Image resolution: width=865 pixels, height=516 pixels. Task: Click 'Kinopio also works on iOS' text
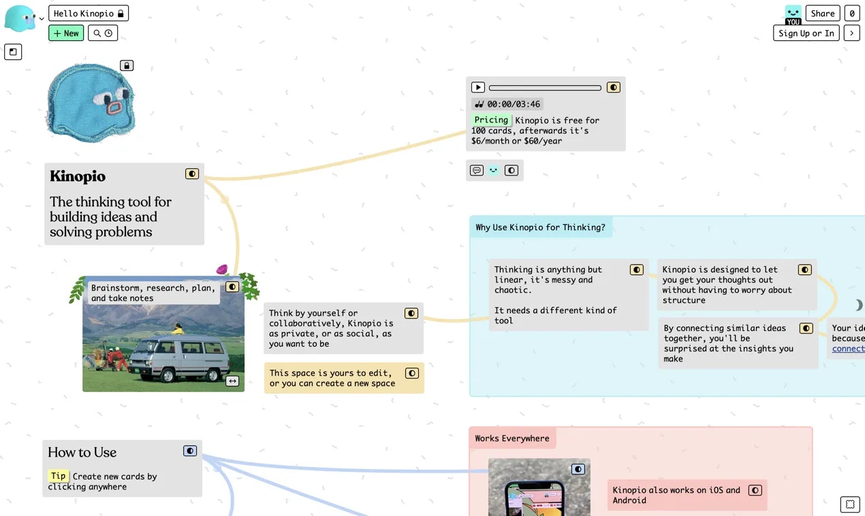click(x=676, y=495)
